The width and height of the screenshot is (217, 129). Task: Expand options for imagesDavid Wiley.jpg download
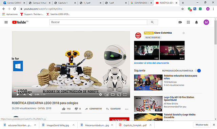click(x=74, y=125)
